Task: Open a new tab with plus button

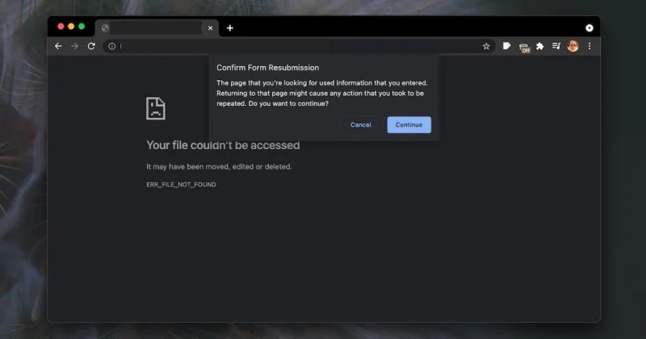Action: tap(230, 27)
